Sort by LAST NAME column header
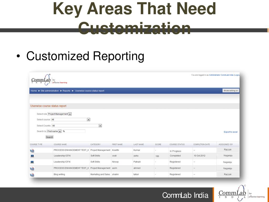The height and width of the screenshot is (202, 269). (139, 144)
